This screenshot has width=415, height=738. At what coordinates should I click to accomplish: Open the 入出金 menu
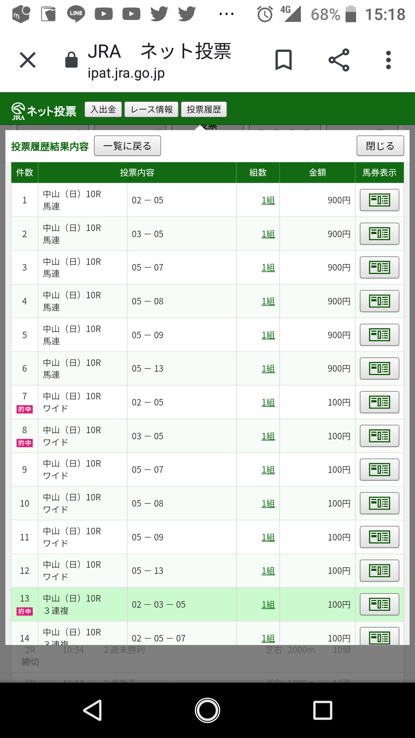[x=103, y=110]
